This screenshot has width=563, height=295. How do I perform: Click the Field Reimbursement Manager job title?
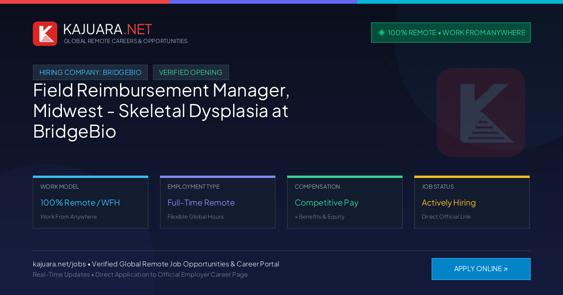[161, 111]
